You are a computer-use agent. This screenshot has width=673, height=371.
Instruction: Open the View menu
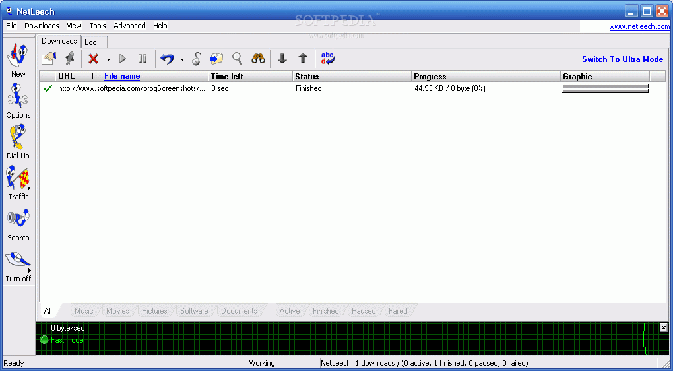[75, 26]
